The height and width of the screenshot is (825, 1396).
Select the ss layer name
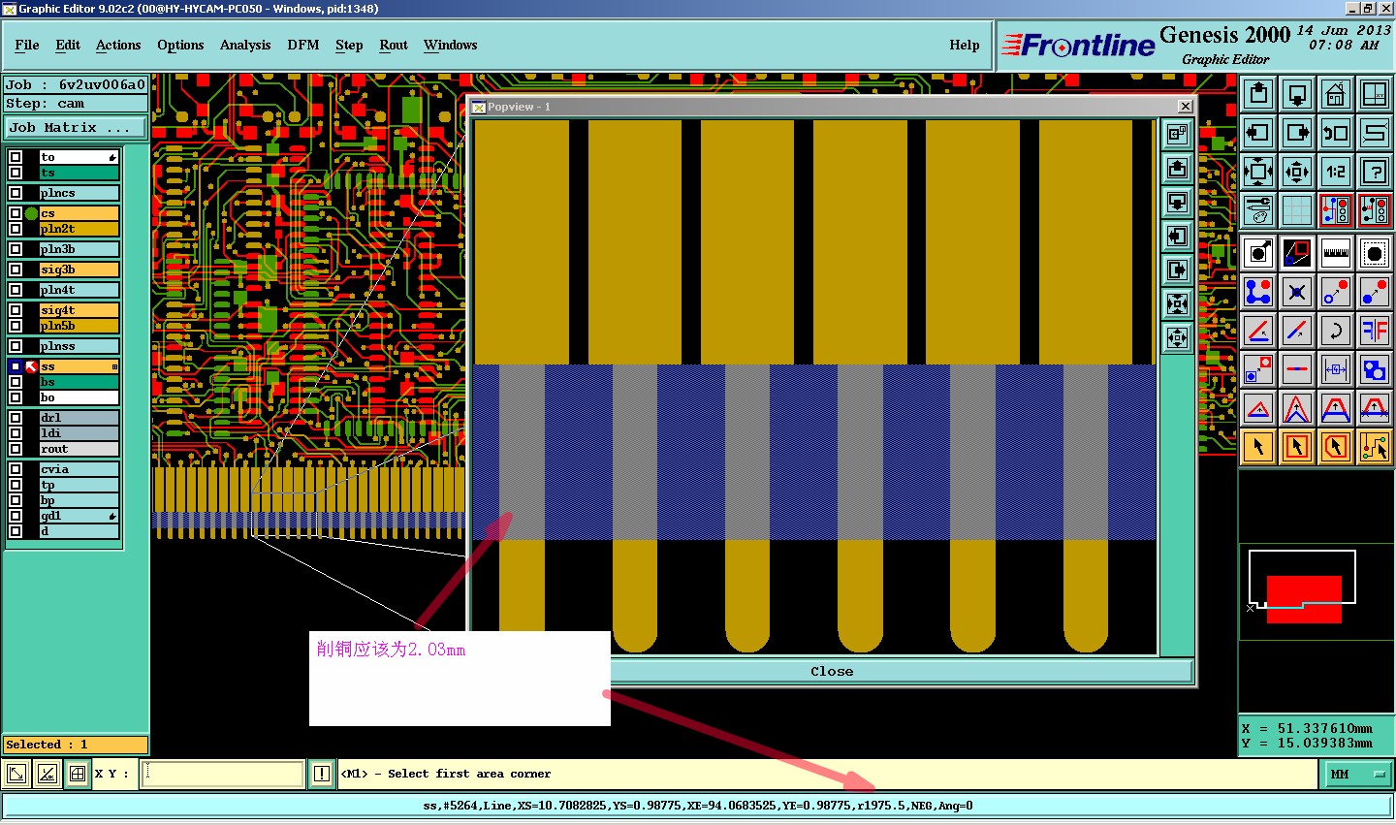[79, 366]
